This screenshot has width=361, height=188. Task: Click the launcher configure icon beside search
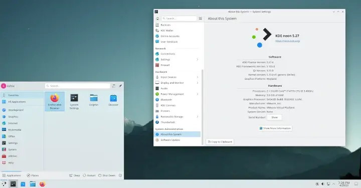point(114,86)
